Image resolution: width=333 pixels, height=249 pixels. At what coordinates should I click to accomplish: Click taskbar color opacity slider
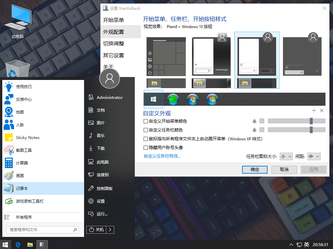pos(296,130)
